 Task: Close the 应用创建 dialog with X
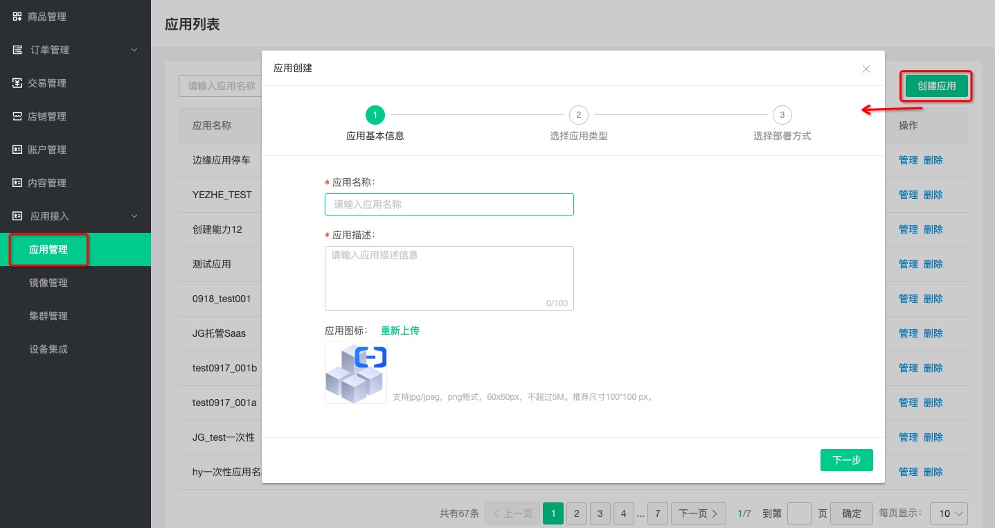(x=866, y=69)
